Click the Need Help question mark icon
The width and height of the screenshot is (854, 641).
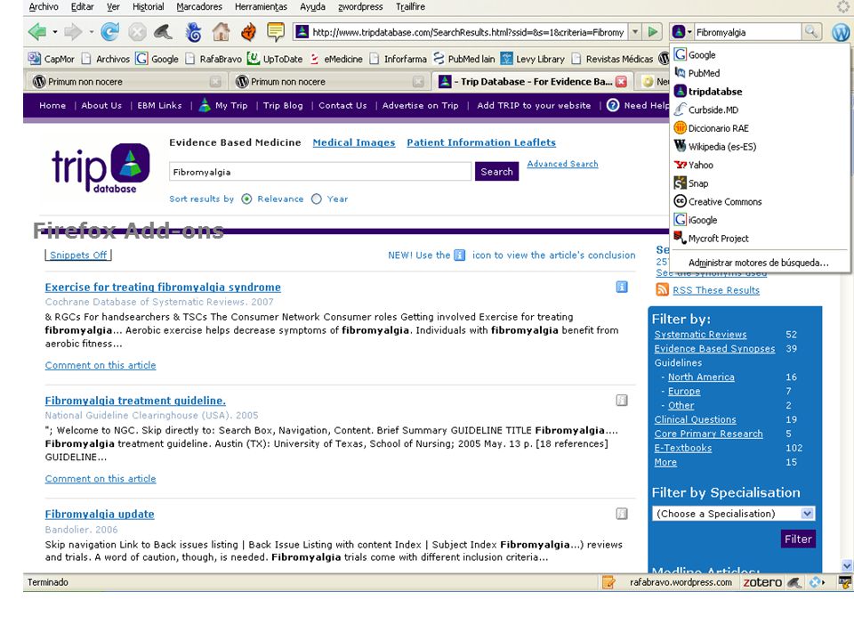pyautogui.click(x=613, y=105)
